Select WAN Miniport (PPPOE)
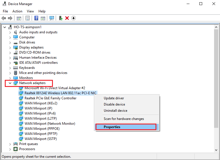The height and width of the screenshot is (160, 220). [42, 129]
